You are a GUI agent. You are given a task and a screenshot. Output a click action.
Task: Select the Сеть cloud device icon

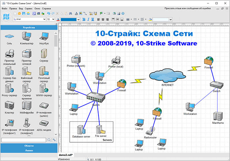pos(10,37)
